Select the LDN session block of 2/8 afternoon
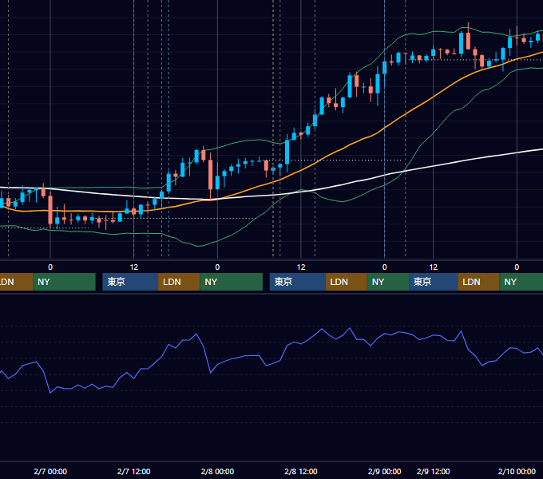 [347, 282]
